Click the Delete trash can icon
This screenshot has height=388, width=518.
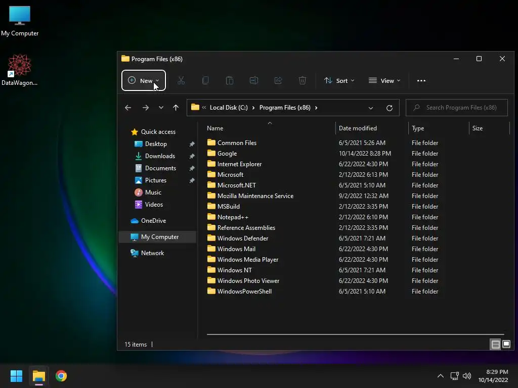point(303,80)
